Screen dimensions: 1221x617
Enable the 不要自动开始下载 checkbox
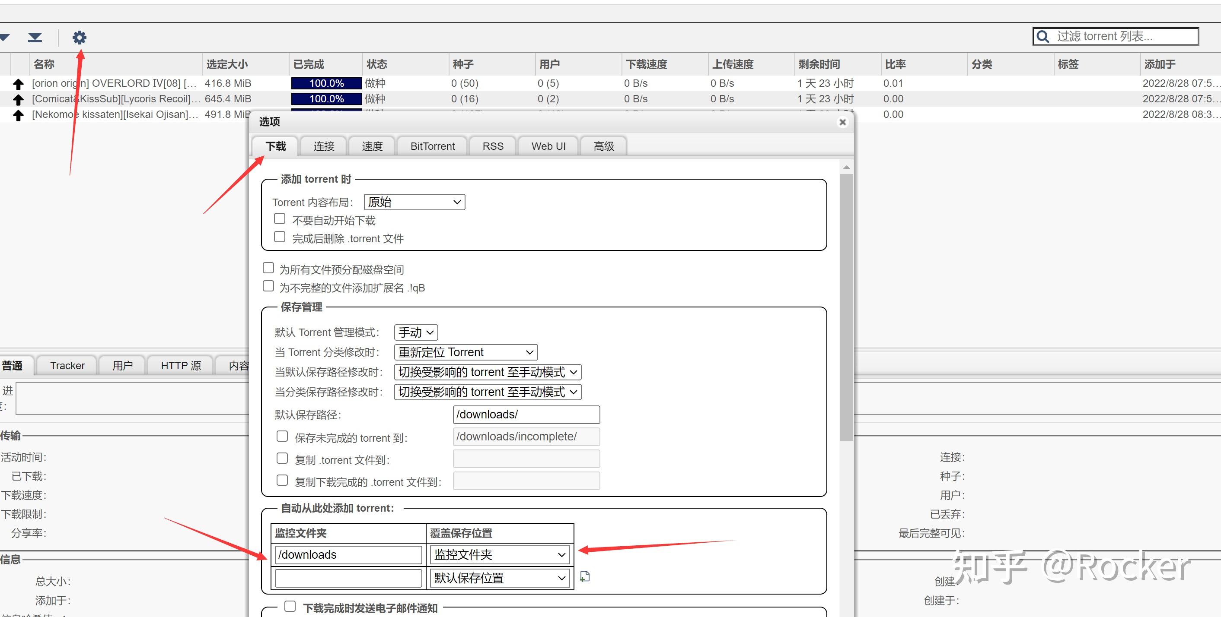pyautogui.click(x=279, y=218)
